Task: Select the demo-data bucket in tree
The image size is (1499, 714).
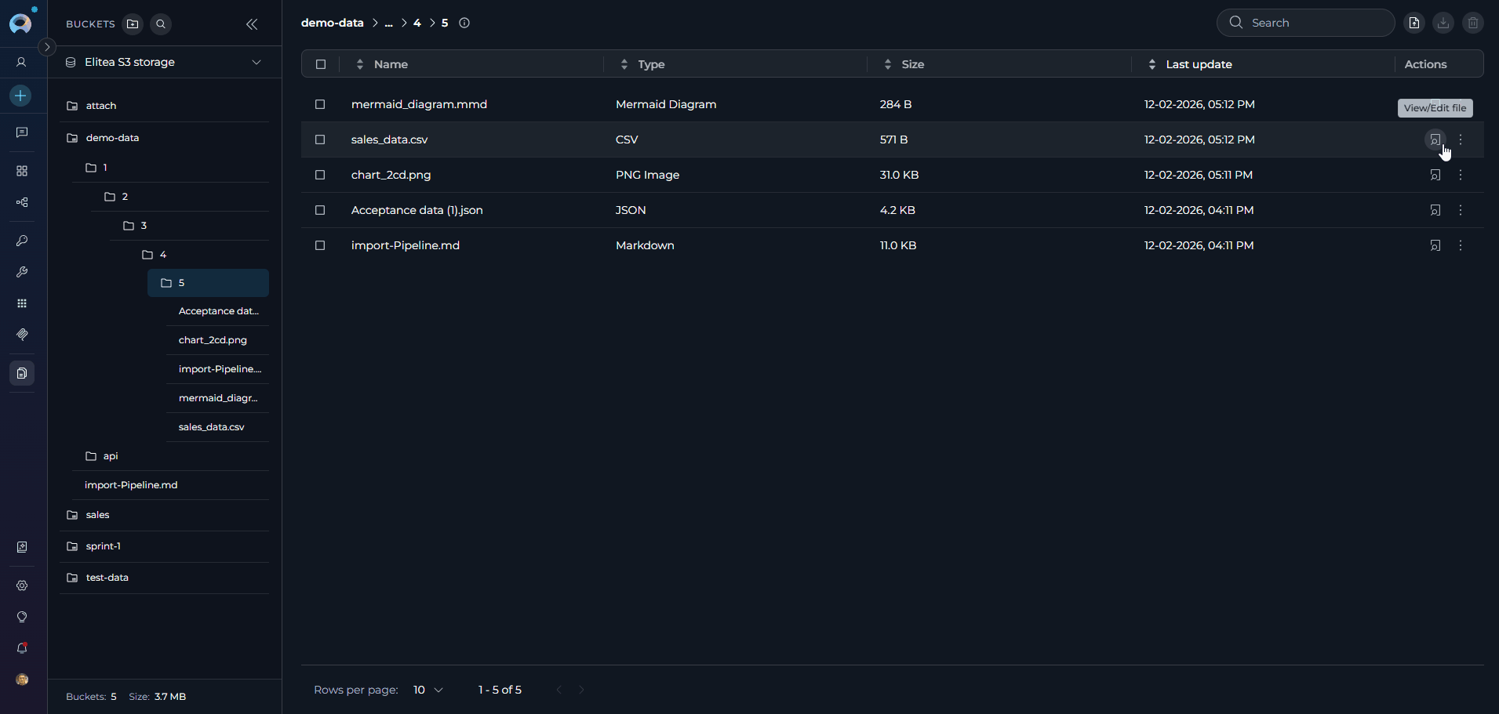Action: point(165,138)
